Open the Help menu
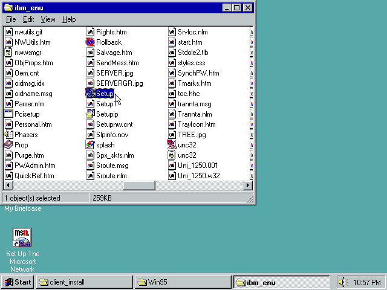387x290 pixels. pos(69,19)
